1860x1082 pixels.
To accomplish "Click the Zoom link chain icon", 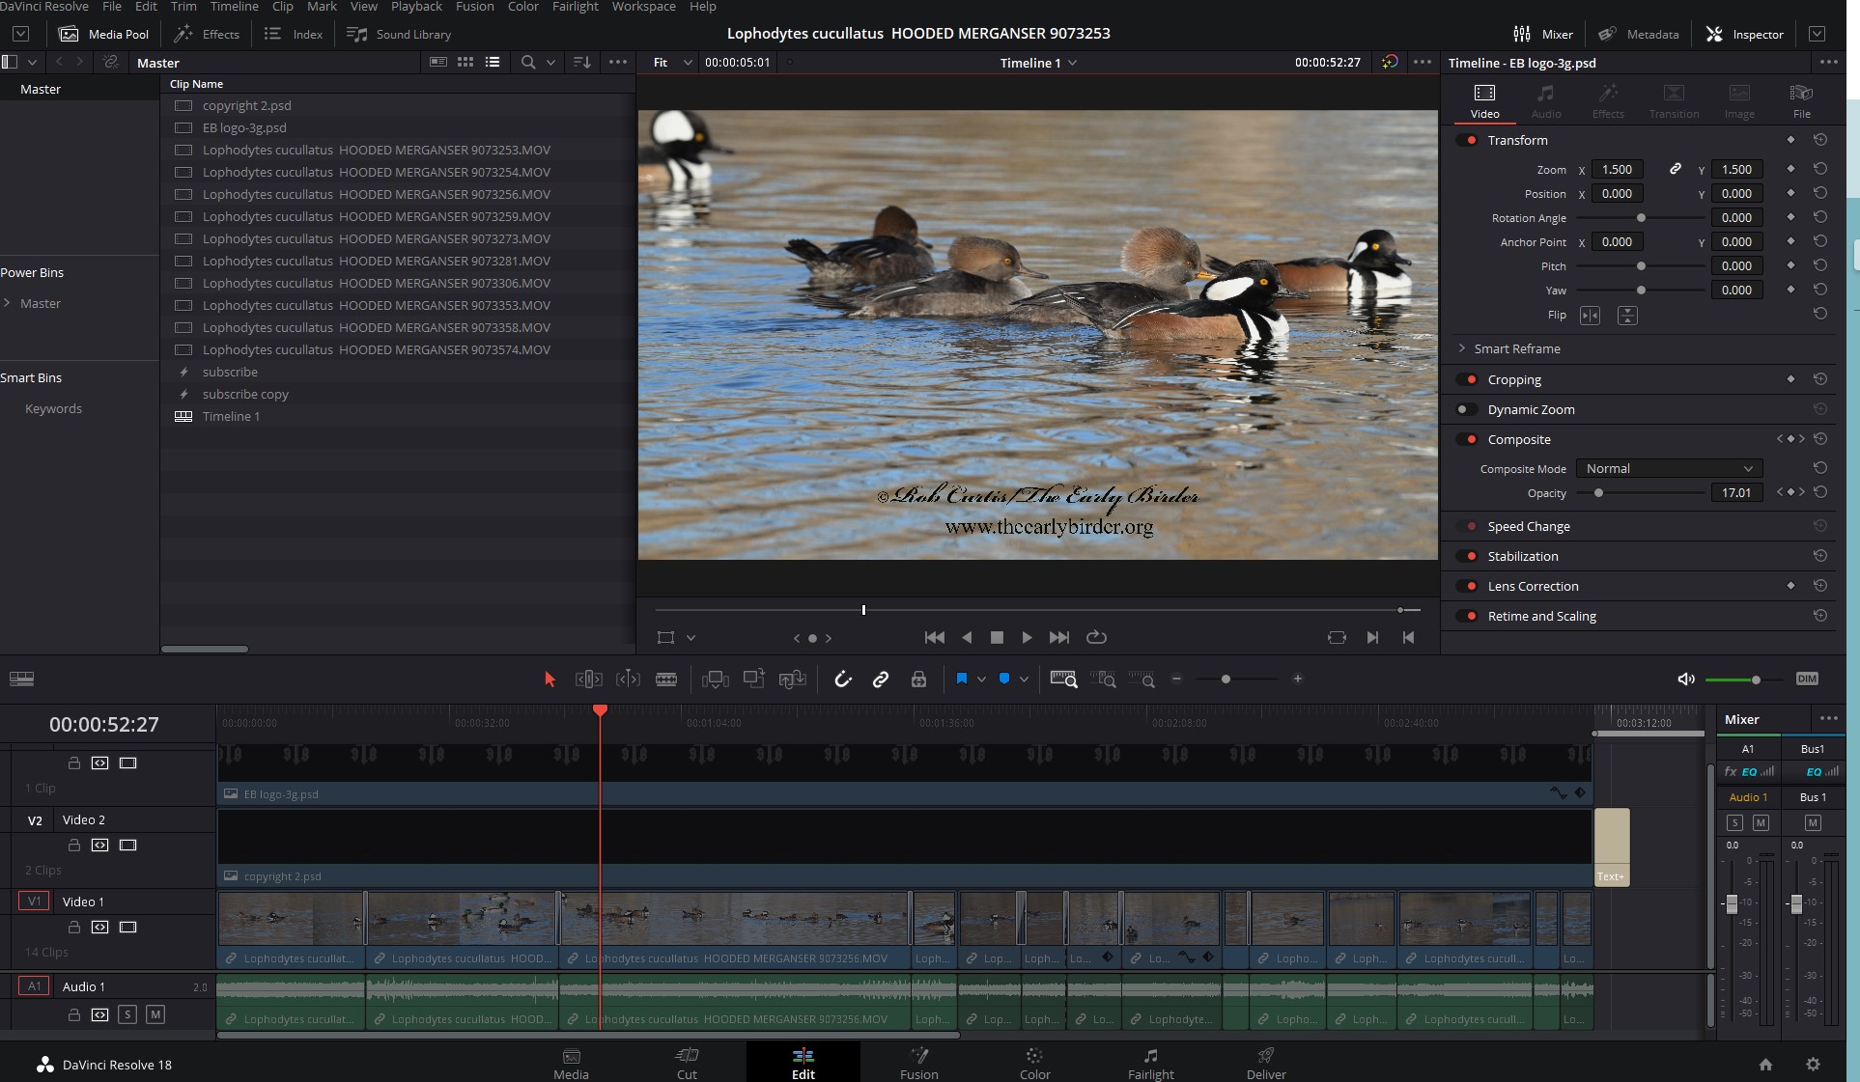I will click(x=1676, y=169).
